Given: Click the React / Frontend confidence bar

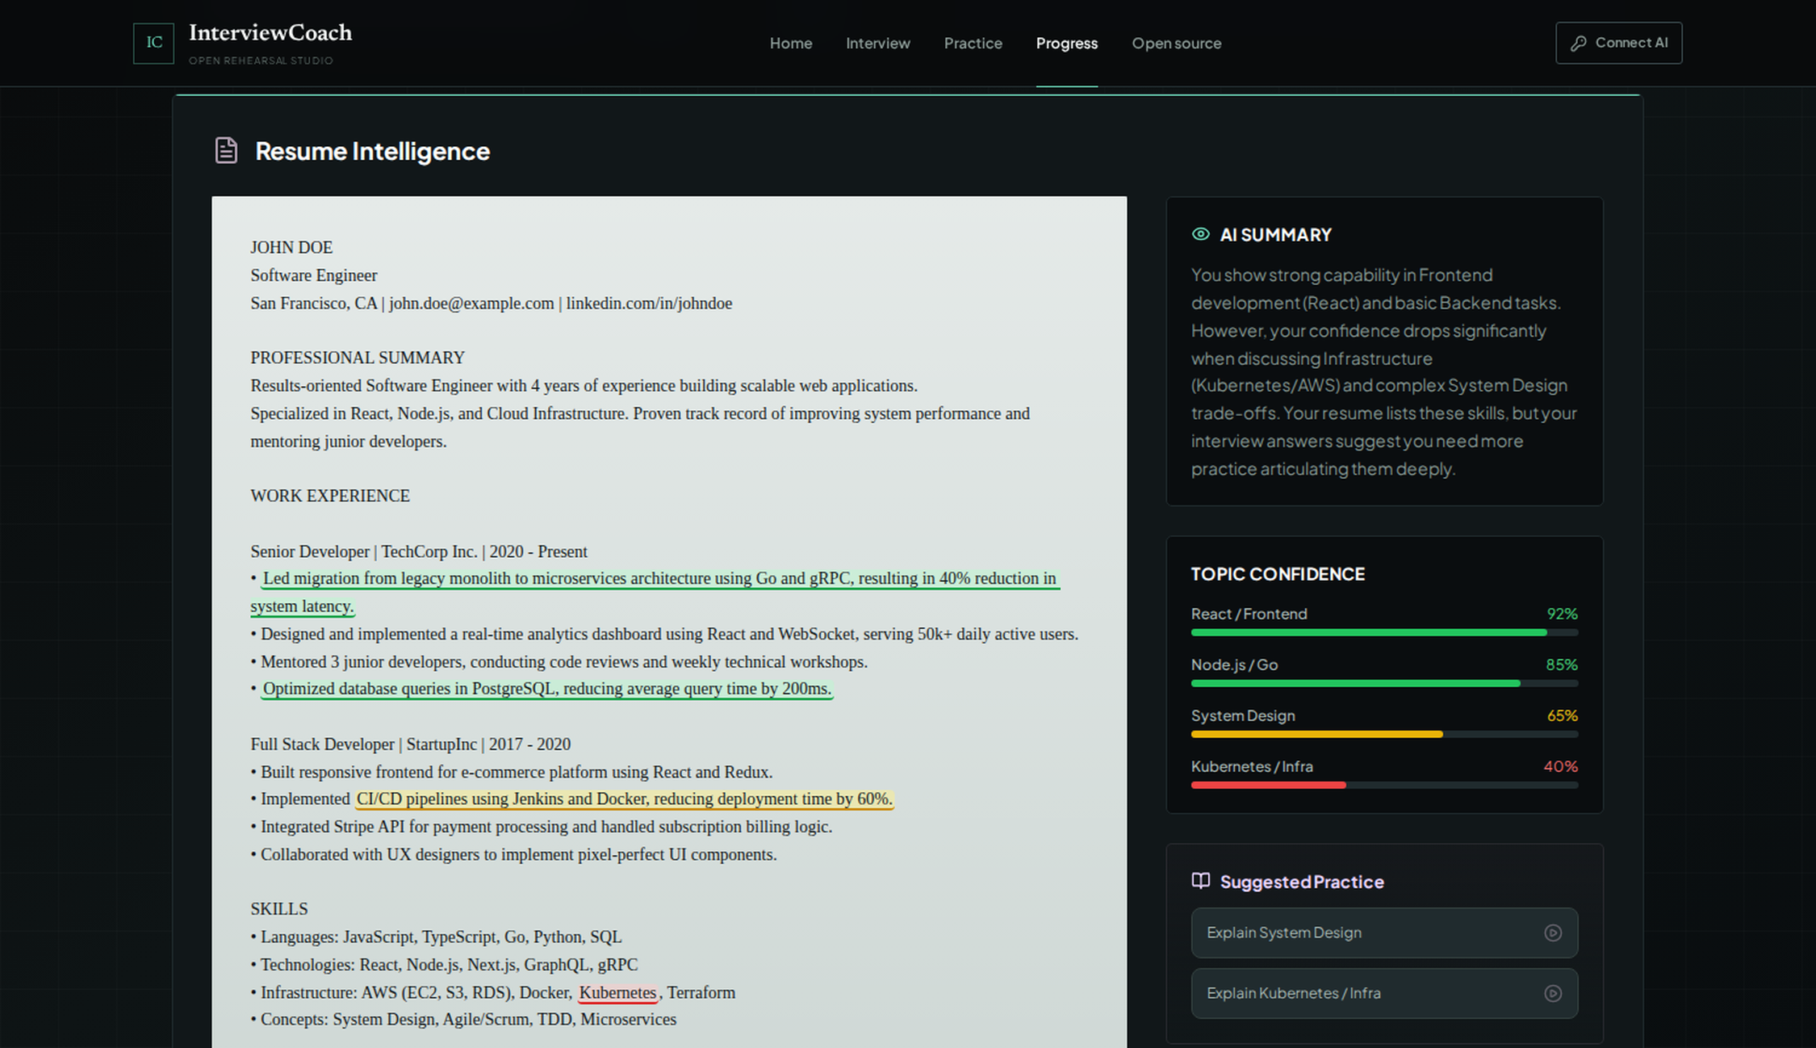Looking at the screenshot, I should coord(1384,633).
